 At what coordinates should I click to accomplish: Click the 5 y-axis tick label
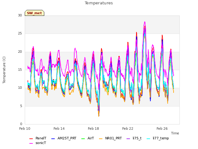pos(21,106)
